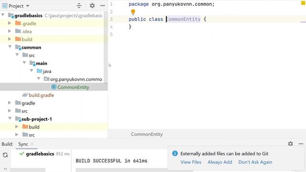The image size is (306, 172).
Task: Select the CommonEntity class file
Action: point(73,87)
